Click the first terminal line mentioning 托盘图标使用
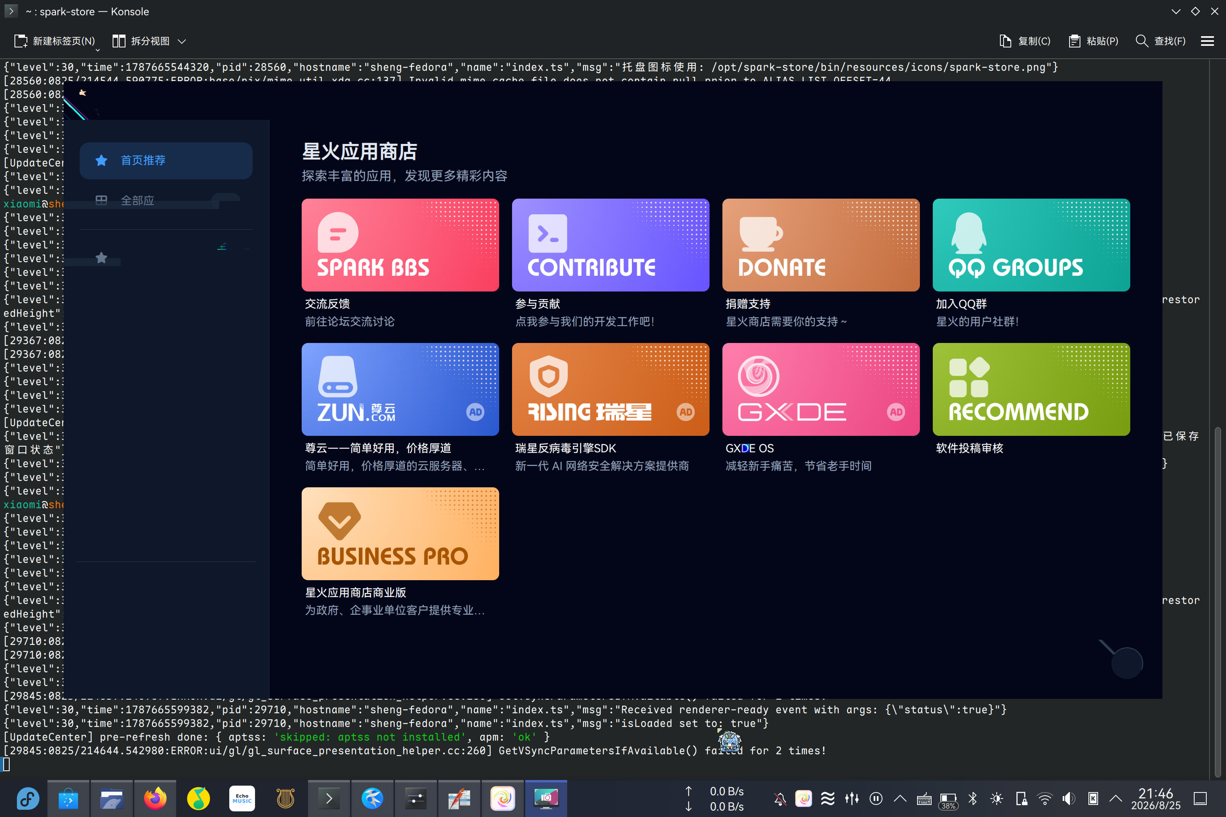Screen dimensions: 1226x817 [x=531, y=67]
